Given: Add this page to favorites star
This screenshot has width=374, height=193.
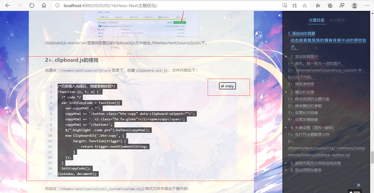Looking at the screenshot, I should pyautogui.click(x=305, y=5).
